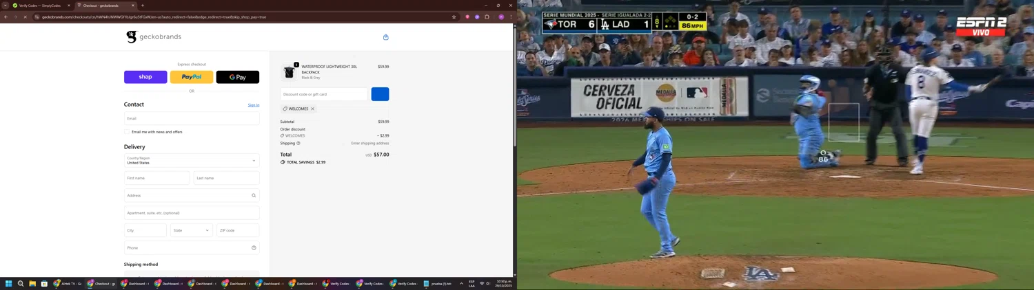Go to geckobrands home via logo
Screen dimensions: 1034x290
point(154,36)
